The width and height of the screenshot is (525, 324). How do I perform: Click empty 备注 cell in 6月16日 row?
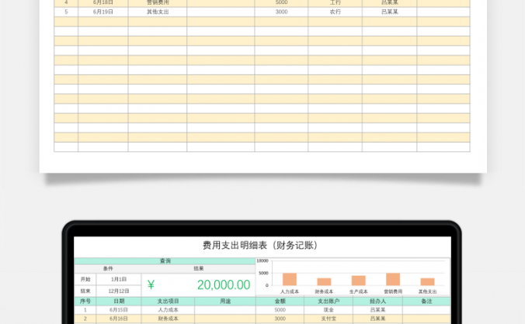point(426,319)
